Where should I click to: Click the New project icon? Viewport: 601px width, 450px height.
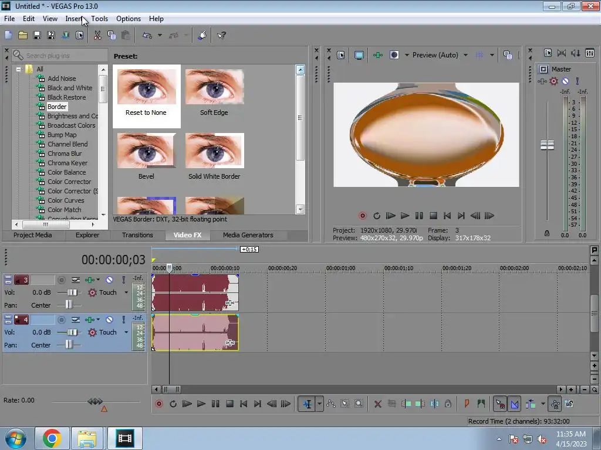click(x=8, y=35)
